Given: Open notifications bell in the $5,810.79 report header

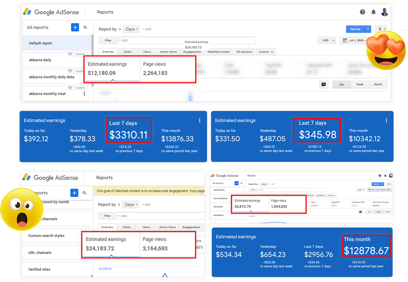Looking at the screenshot, I should [x=385, y=175].
